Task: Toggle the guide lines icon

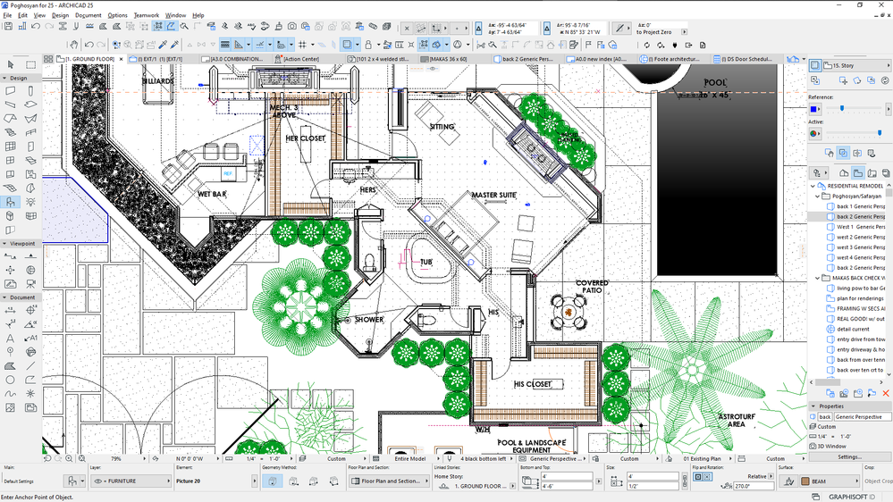Action: point(260,45)
